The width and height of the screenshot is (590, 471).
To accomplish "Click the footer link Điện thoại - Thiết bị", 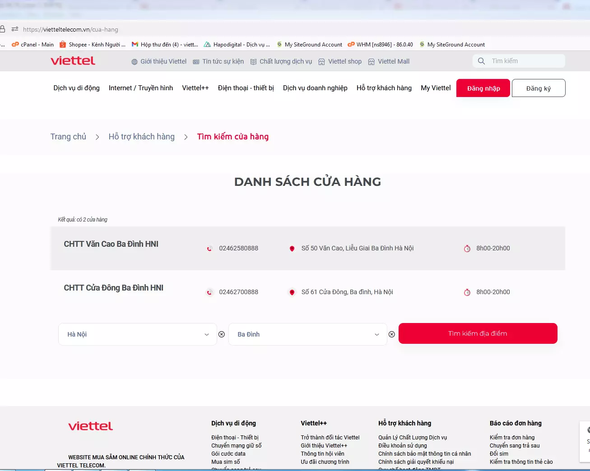I will pyautogui.click(x=235, y=438).
